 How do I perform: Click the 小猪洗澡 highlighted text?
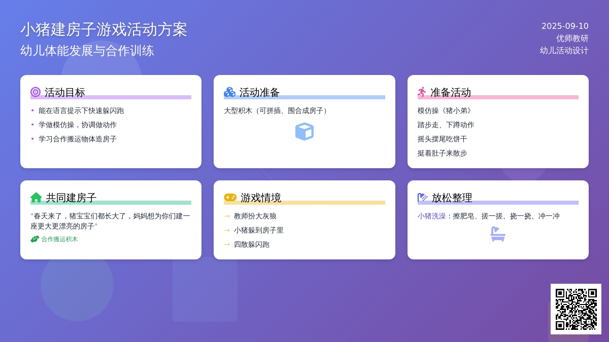click(x=431, y=216)
